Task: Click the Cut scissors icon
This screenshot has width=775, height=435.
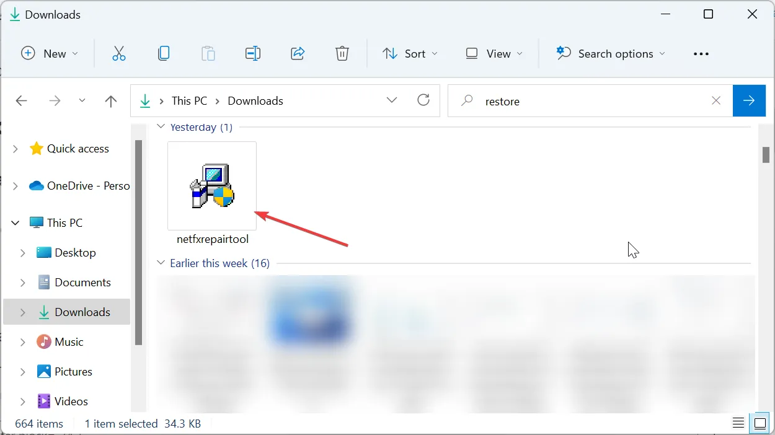Action: click(x=118, y=54)
